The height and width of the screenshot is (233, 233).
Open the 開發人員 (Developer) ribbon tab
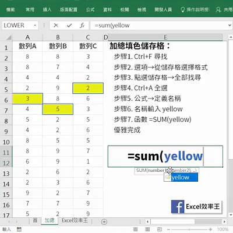(x=163, y=9)
